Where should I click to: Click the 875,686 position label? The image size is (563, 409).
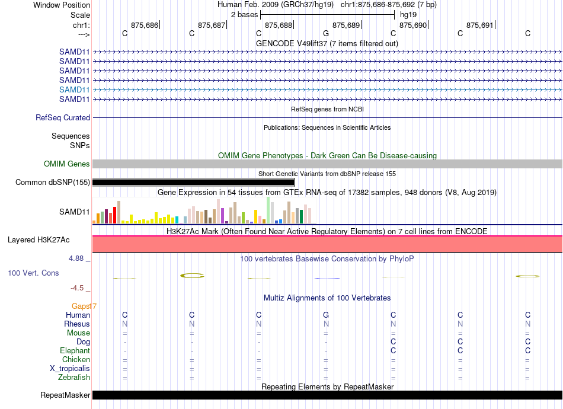145,25
